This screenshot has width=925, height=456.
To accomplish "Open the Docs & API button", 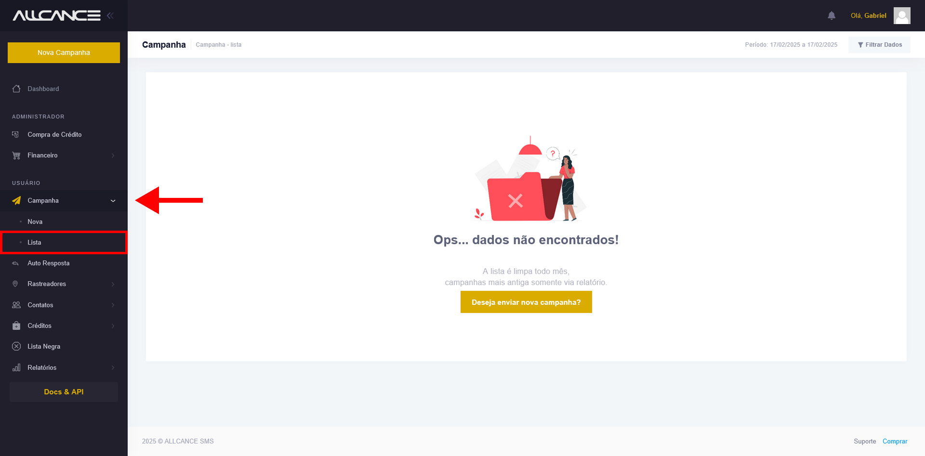I will coord(64,392).
